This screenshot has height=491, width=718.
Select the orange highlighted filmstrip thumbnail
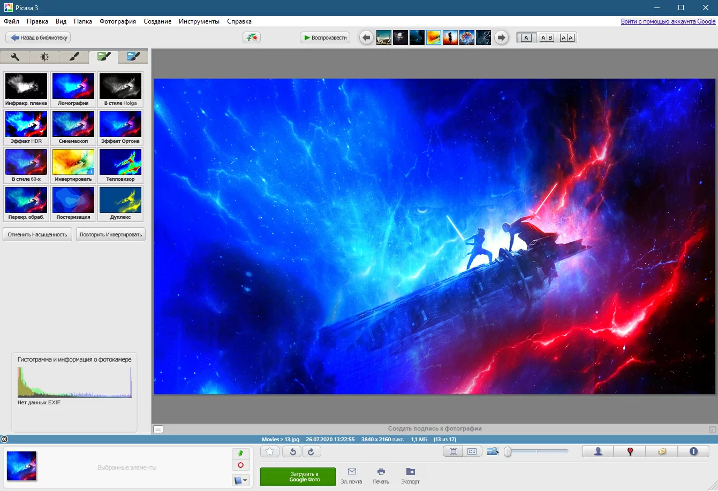click(x=434, y=37)
